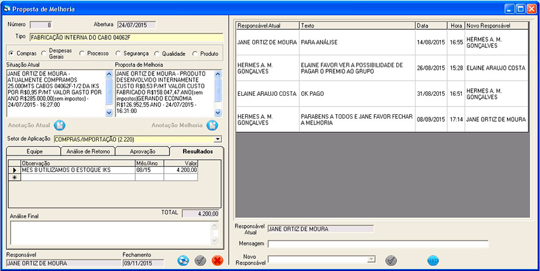Screen dimensions: 540x271
Task: Click the Situação Atual text box
Action: tap(56, 93)
